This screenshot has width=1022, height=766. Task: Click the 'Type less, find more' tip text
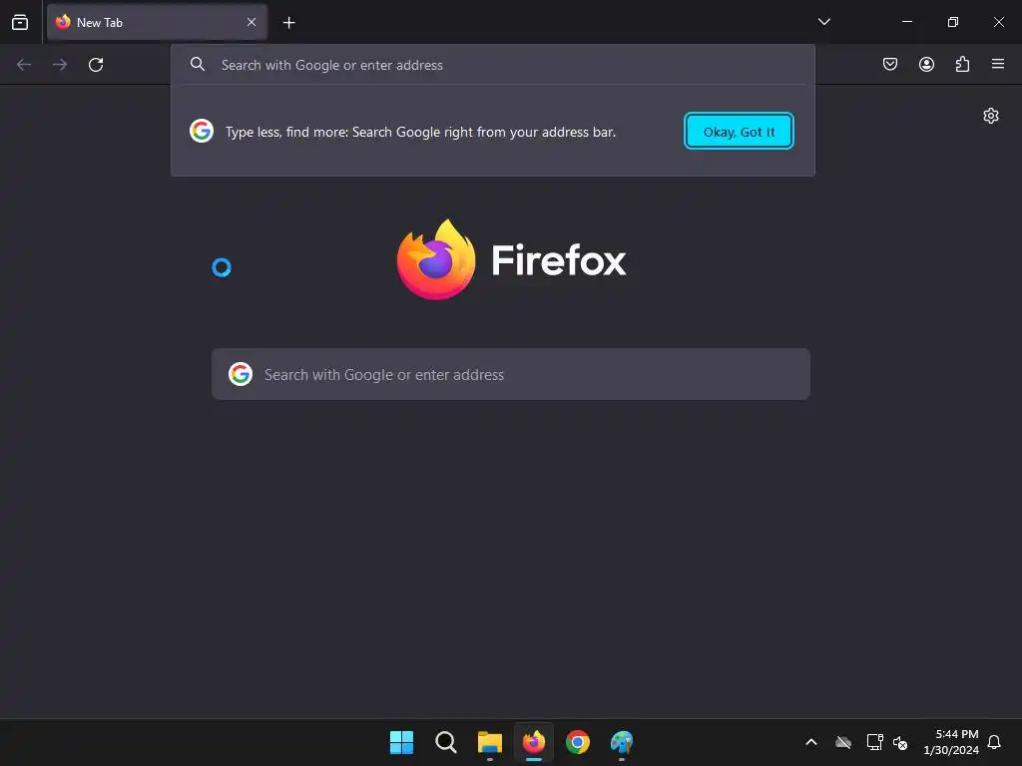tap(420, 132)
